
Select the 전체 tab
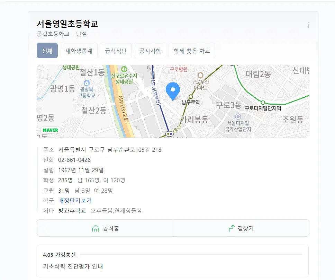click(x=47, y=51)
